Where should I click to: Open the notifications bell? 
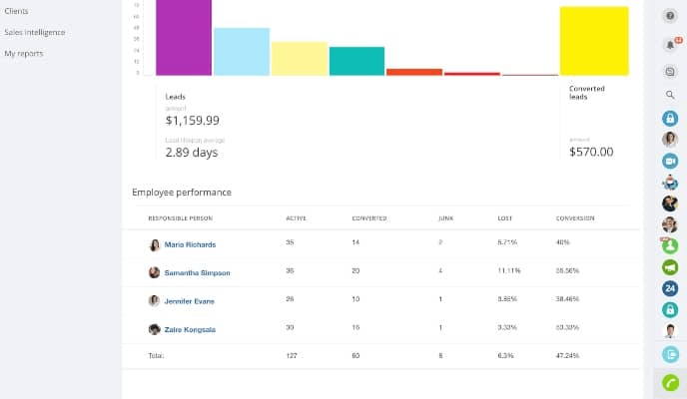(x=670, y=45)
